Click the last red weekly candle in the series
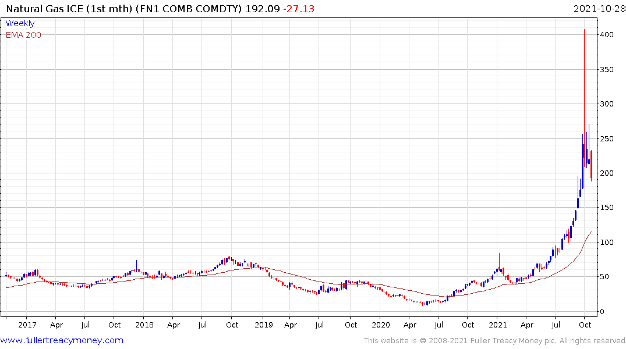The height and width of the screenshot is (349, 626). coord(591,166)
